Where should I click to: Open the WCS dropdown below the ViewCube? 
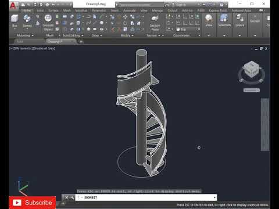tap(252, 90)
